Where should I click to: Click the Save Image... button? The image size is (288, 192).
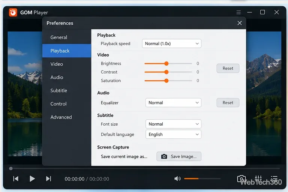pos(179,156)
